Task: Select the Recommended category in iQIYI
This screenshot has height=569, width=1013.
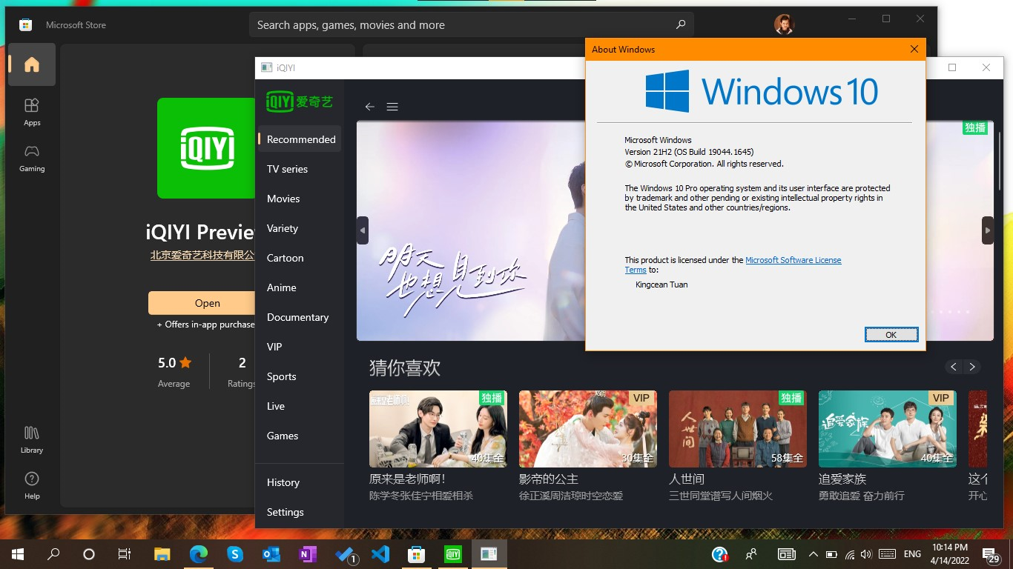Action: (x=300, y=139)
